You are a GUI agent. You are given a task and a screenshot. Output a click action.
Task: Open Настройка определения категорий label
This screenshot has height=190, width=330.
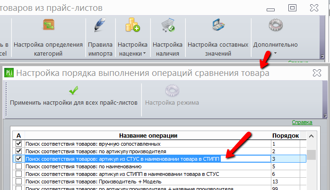pyautogui.click(x=48, y=49)
